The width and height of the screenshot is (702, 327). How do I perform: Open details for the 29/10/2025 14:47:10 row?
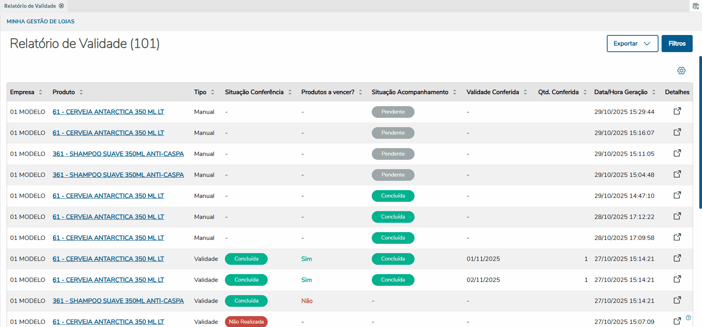click(677, 195)
